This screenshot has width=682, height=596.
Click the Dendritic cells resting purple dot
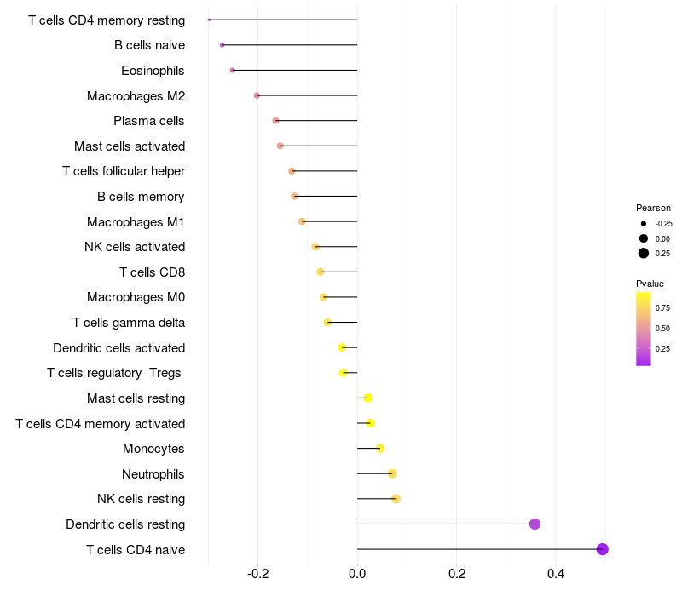coord(535,524)
